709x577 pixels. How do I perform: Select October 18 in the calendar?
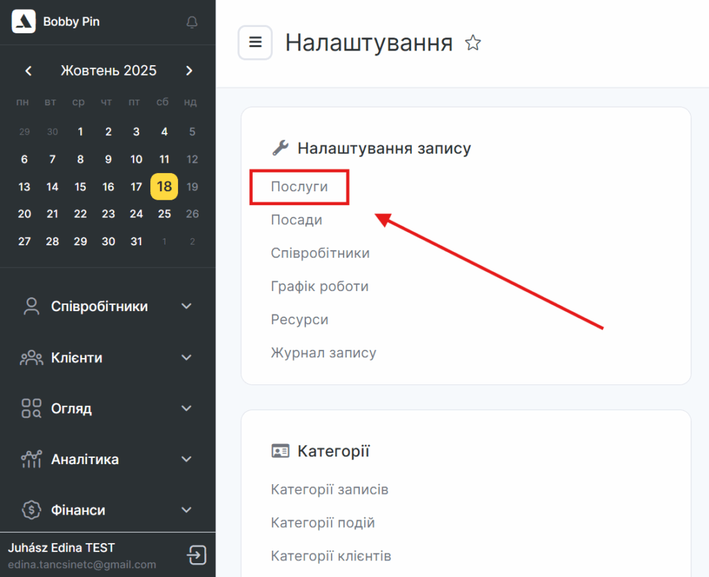coord(164,186)
